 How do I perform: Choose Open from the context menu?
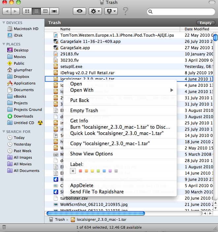(x=120, y=84)
